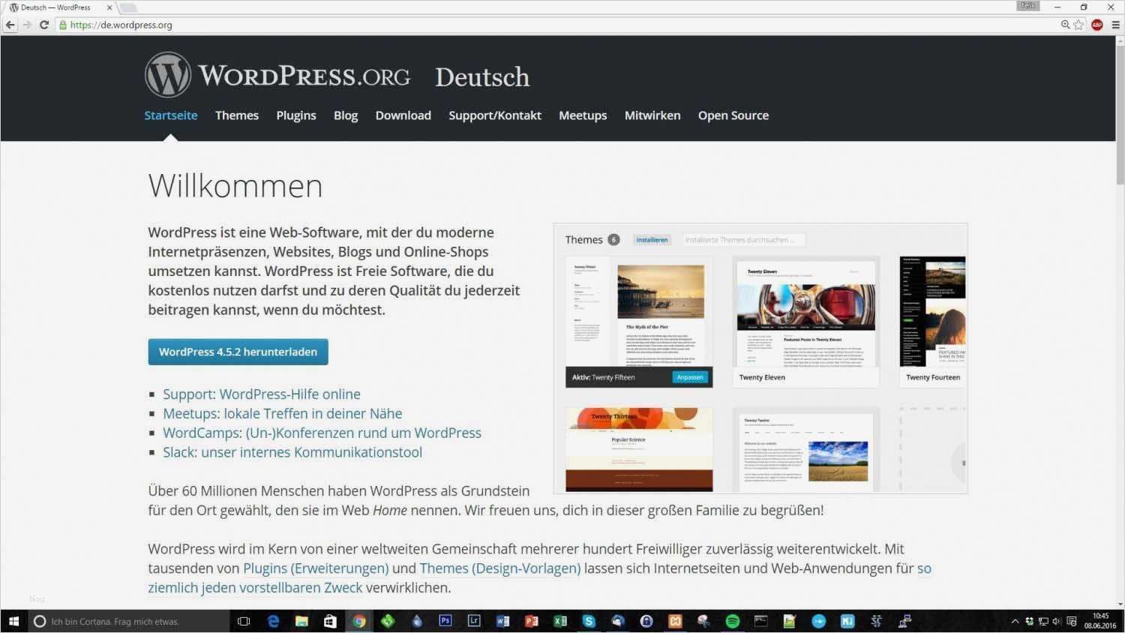
Task: Open the XAMPP taskbar icon
Action: [x=675, y=621]
